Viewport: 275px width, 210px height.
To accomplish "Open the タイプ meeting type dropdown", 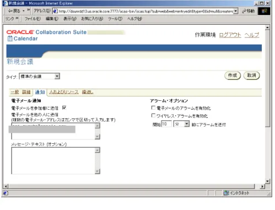I will [40, 76].
